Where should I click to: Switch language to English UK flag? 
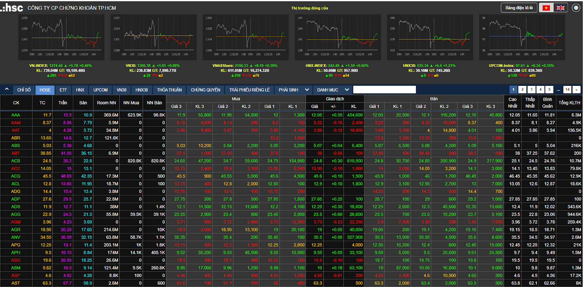click(560, 8)
